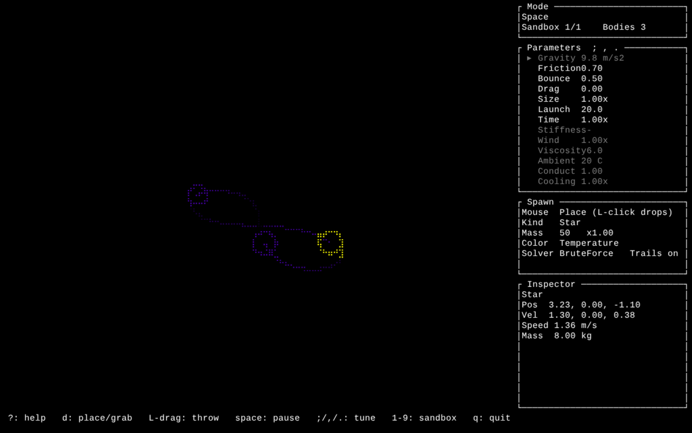Click the Speed 1.36 m/s line
Screen dimensions: 692x433
(559, 326)
